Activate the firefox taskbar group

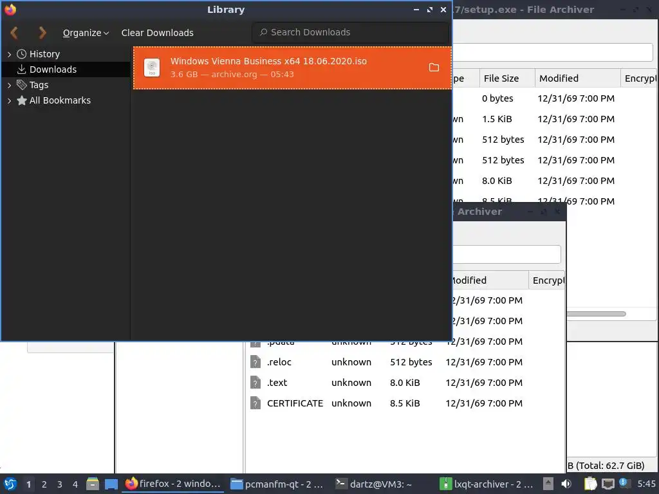point(172,484)
